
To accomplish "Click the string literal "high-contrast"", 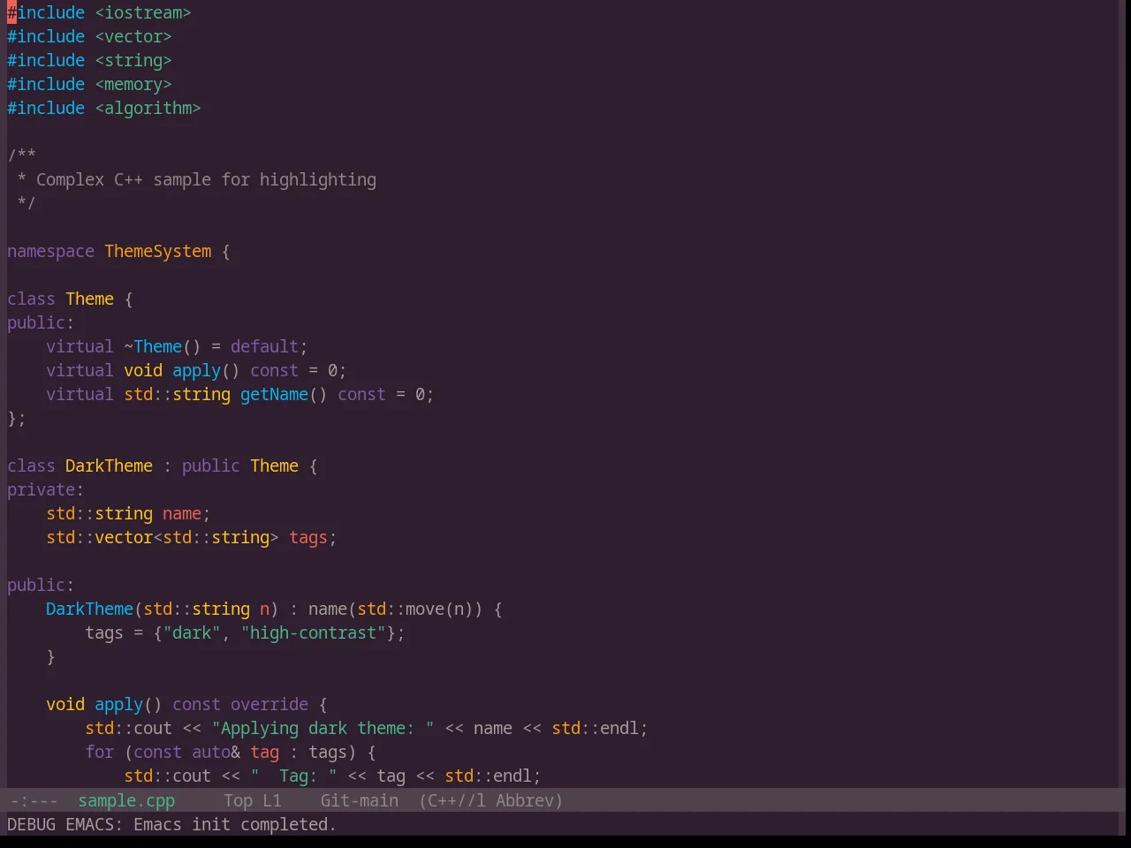I will (x=313, y=632).
